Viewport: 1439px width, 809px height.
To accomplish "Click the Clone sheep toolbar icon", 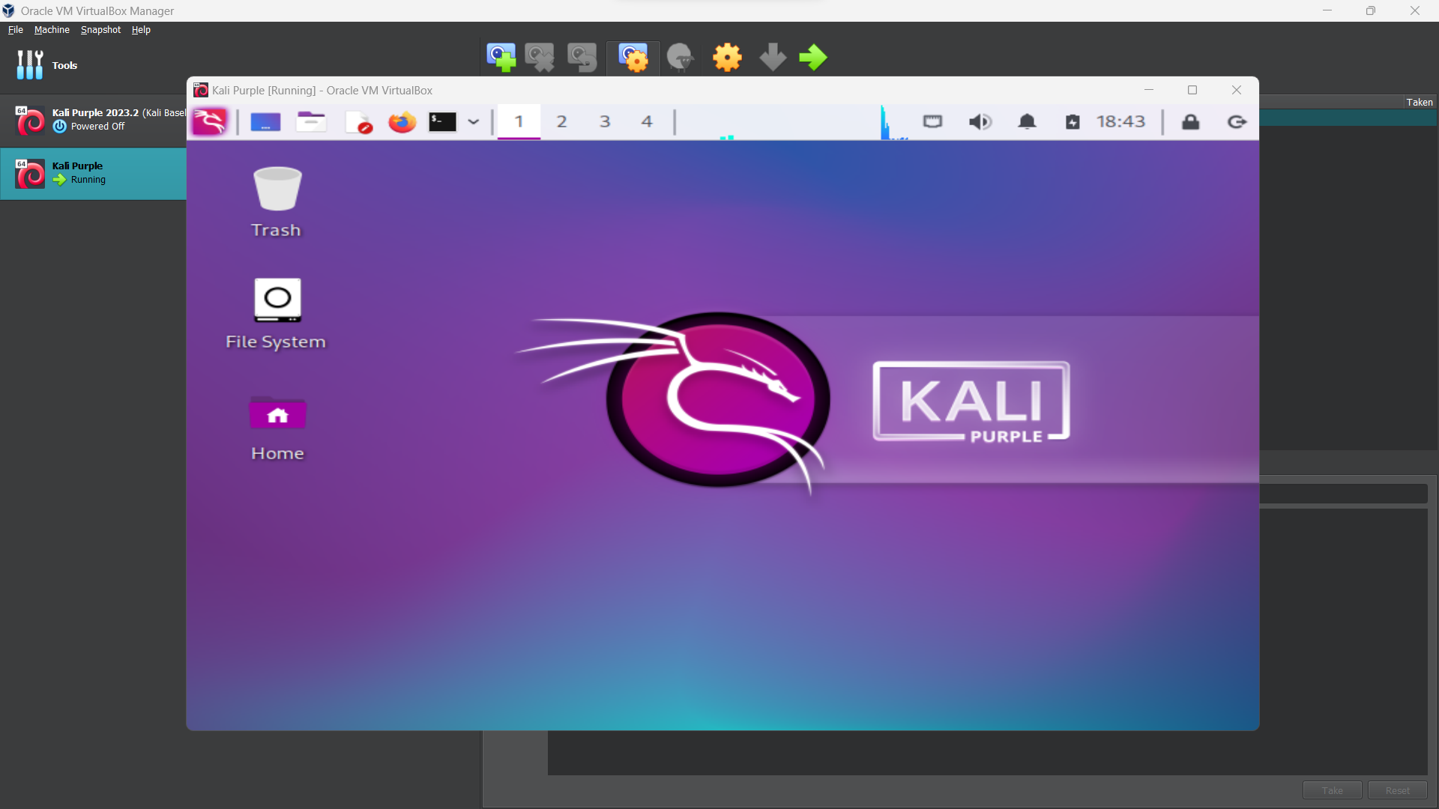I will 681,58.
